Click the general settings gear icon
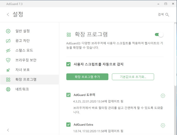 [8, 31]
